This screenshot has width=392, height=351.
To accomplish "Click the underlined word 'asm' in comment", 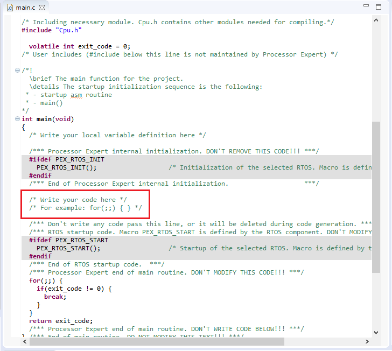I will click(76, 95).
